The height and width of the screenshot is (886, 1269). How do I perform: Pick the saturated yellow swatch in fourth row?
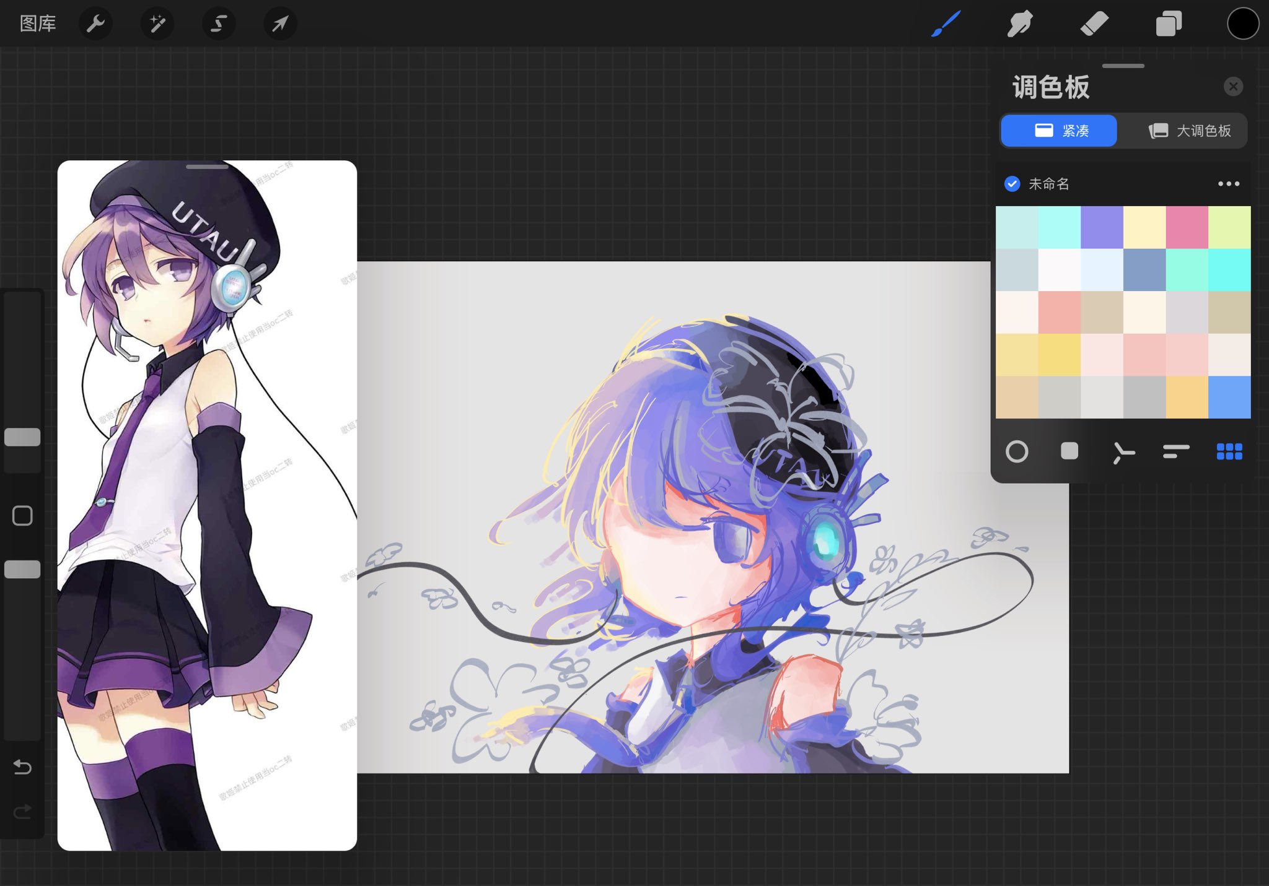[1059, 355]
